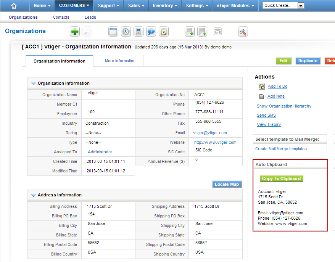Screen dimensions: 335x262
Task: Open the vTiger Modules menu dropdown
Action: [235, 6]
